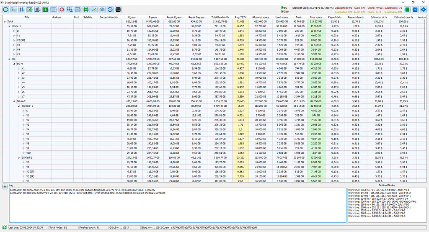Click the Free space column header
Viewport: 429px width, 232px height.
click(x=316, y=17)
